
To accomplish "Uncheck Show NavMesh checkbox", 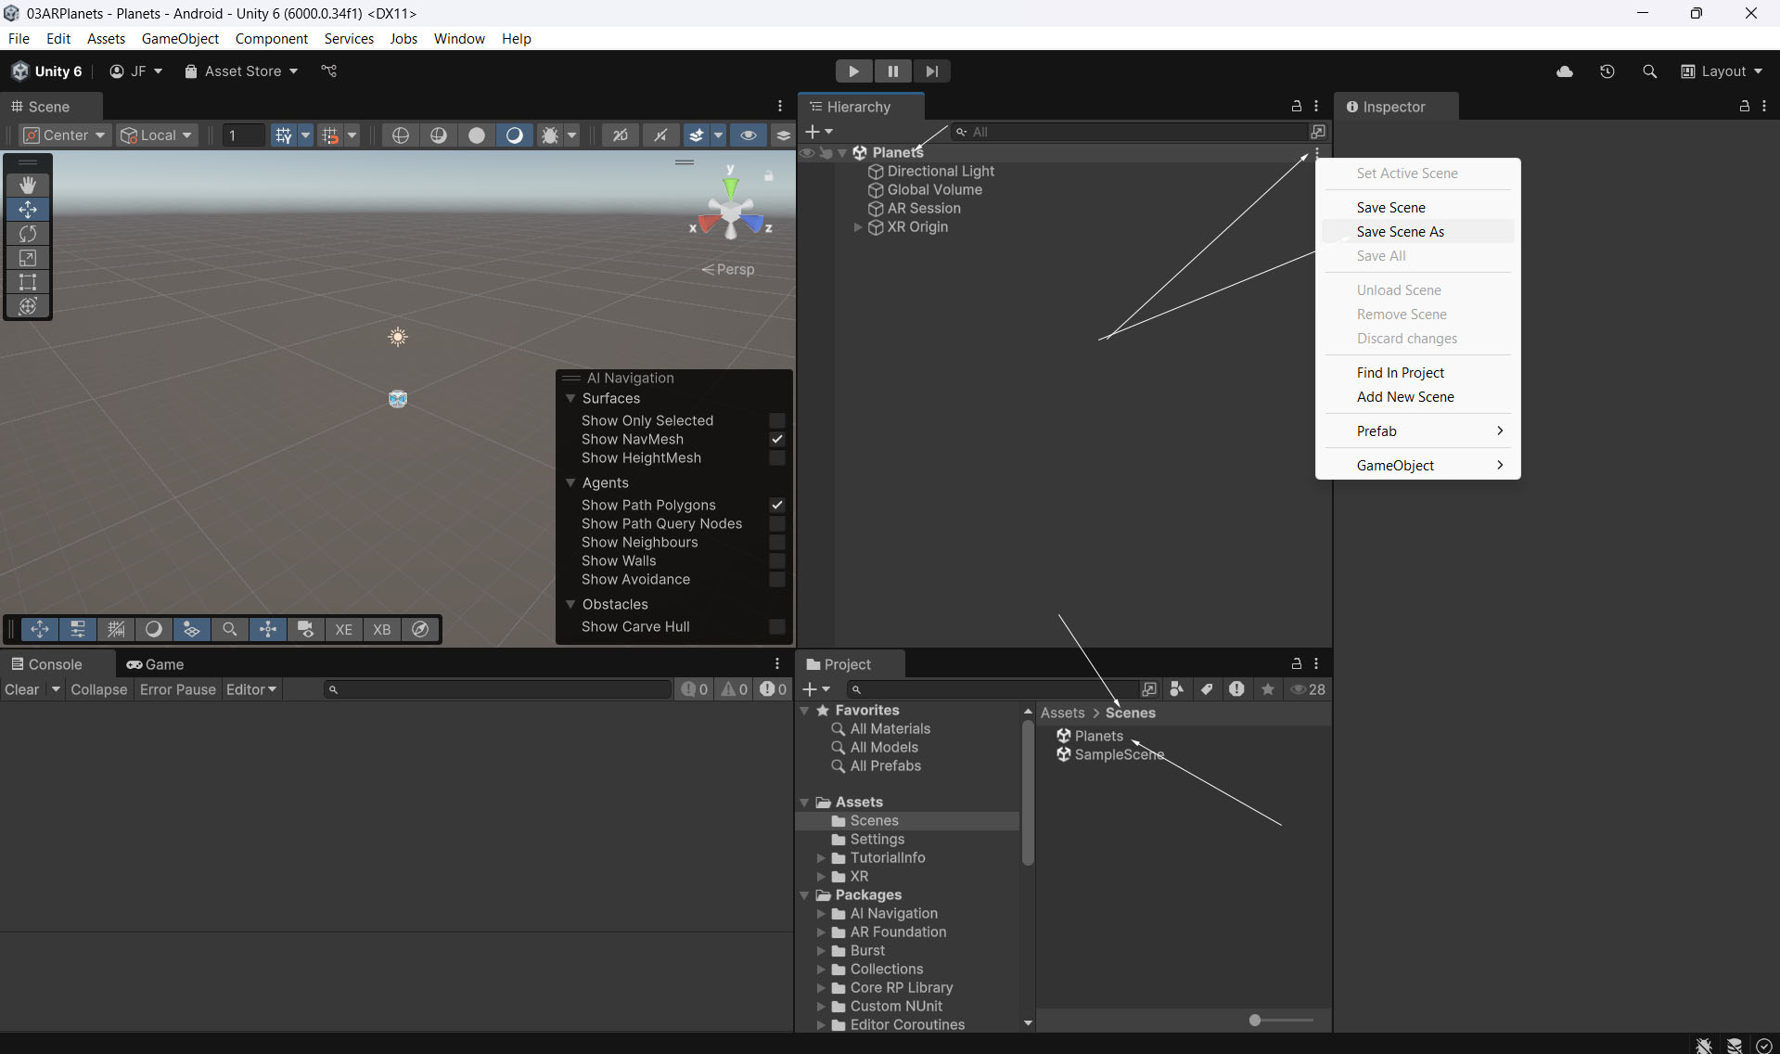I will point(776,440).
